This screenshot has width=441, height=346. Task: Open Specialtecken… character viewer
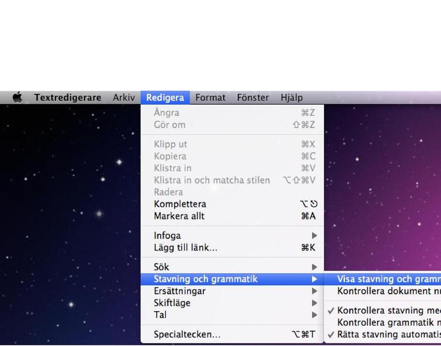click(x=232, y=334)
